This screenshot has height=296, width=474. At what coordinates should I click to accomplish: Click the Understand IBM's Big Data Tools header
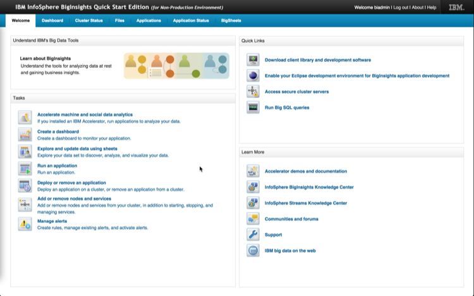[123, 40]
